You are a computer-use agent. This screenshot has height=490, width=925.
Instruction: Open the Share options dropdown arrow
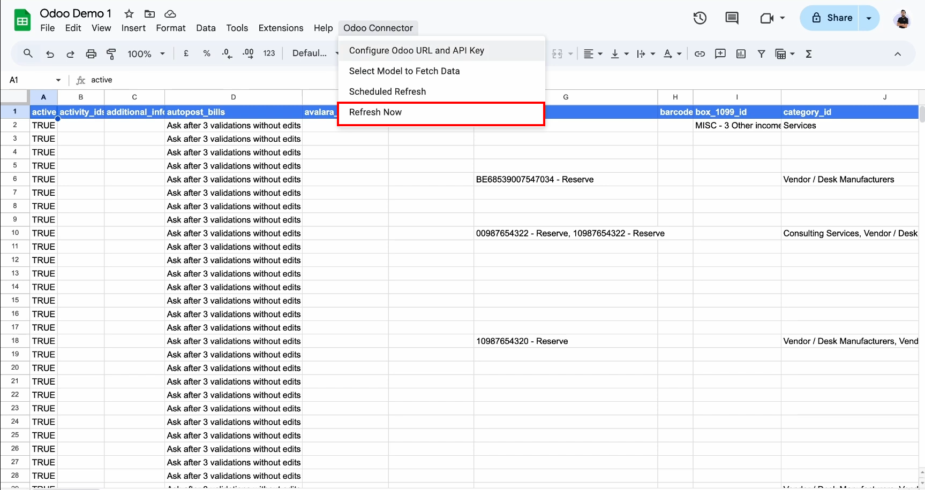click(x=869, y=18)
